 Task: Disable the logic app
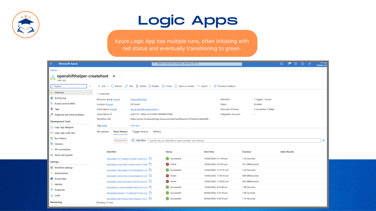coord(154,86)
